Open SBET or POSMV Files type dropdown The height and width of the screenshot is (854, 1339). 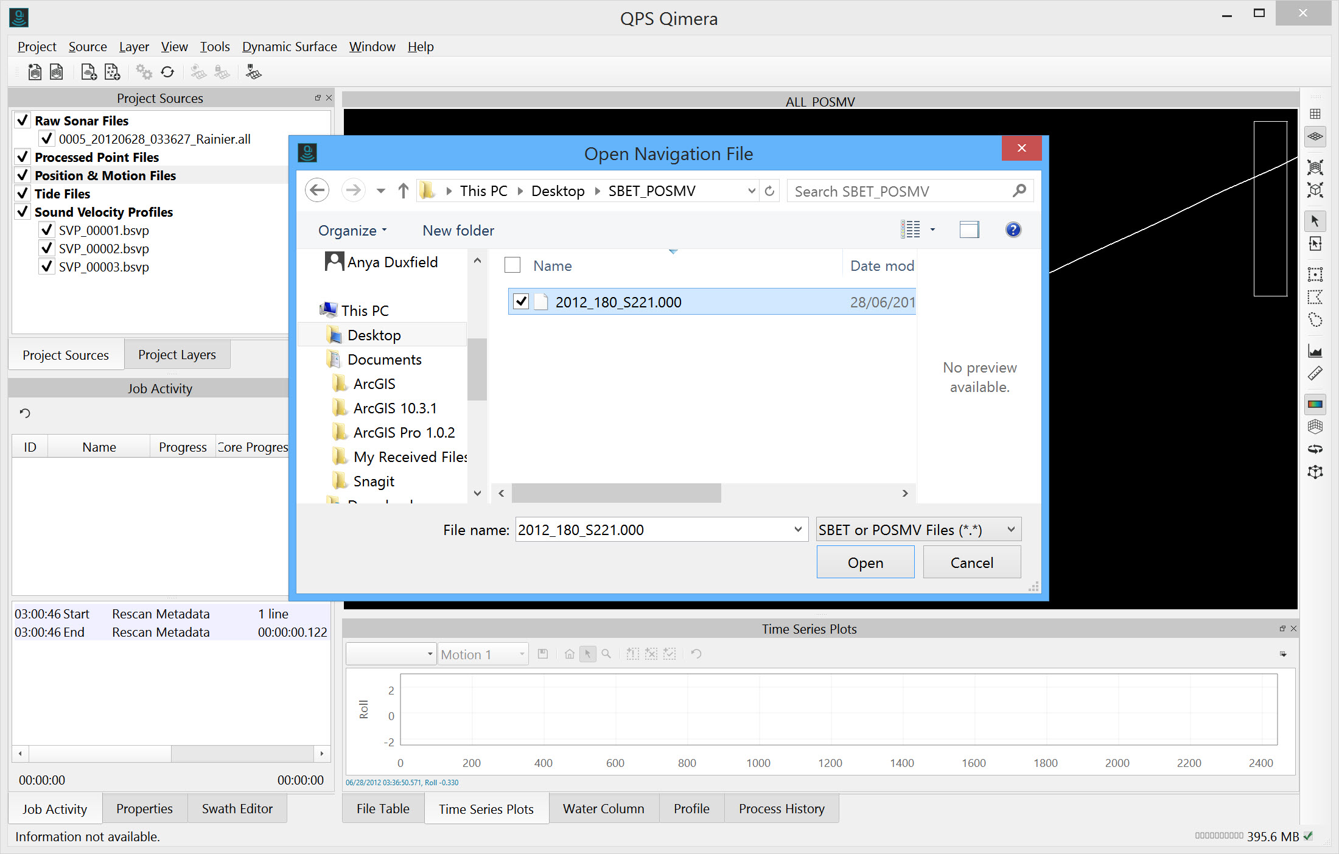[918, 530]
